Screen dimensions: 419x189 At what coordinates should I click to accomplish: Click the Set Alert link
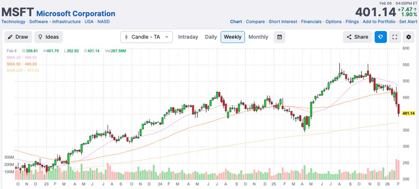[408, 22]
